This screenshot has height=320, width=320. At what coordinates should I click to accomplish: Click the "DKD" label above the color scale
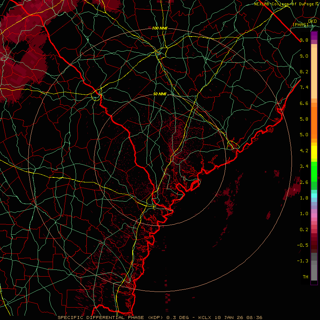(312, 21)
